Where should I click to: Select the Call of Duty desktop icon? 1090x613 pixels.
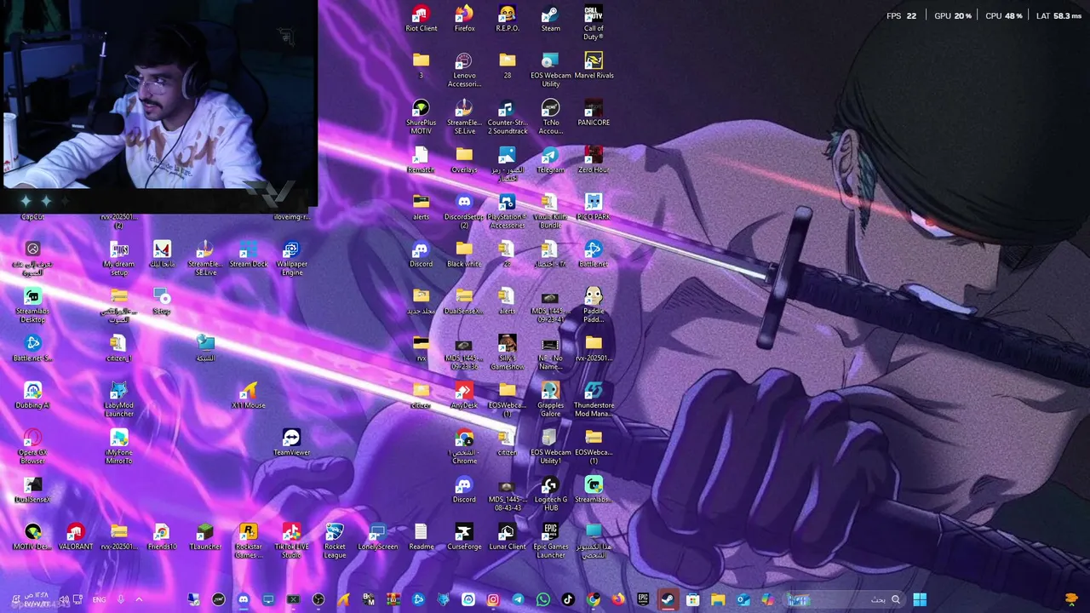click(x=594, y=22)
